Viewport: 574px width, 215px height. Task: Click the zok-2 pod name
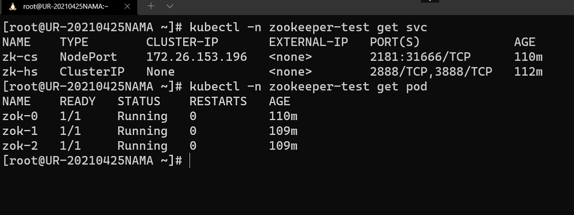tap(20, 146)
